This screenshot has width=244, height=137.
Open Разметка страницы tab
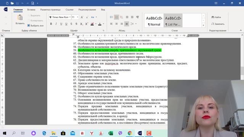coord(50,10)
